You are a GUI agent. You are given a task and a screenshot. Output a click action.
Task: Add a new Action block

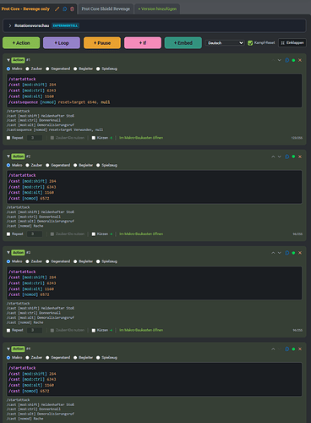(21, 43)
